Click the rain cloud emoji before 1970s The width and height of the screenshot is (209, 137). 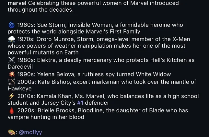click(x=11, y=39)
